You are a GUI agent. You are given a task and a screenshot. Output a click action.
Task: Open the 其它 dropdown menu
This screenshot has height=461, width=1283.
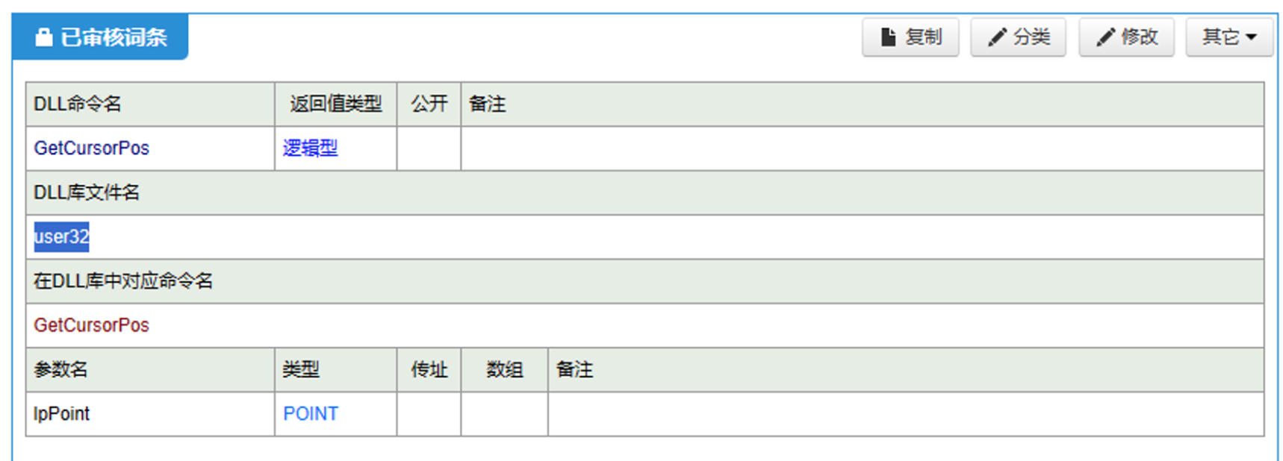1229,37
